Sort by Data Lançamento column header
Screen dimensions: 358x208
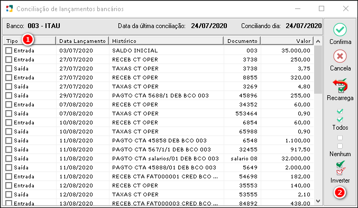(x=82, y=41)
